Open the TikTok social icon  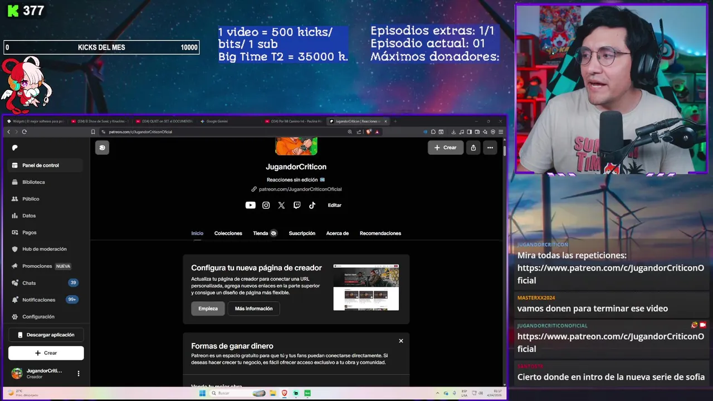312,205
